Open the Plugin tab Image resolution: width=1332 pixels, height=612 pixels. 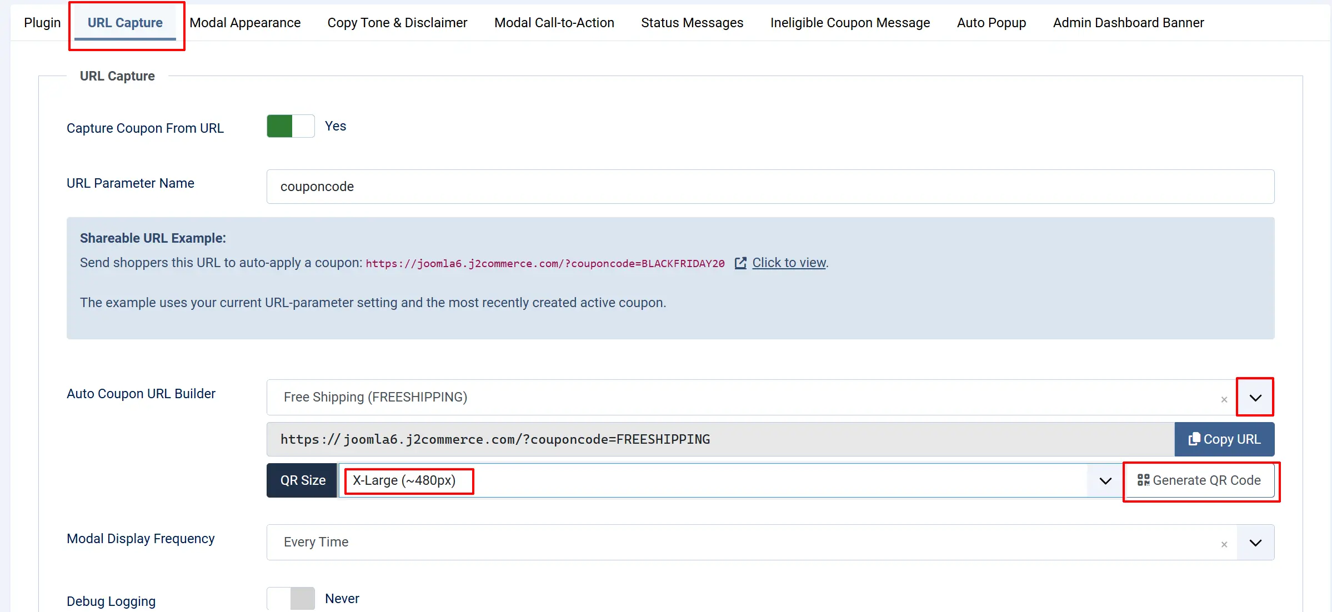click(42, 23)
